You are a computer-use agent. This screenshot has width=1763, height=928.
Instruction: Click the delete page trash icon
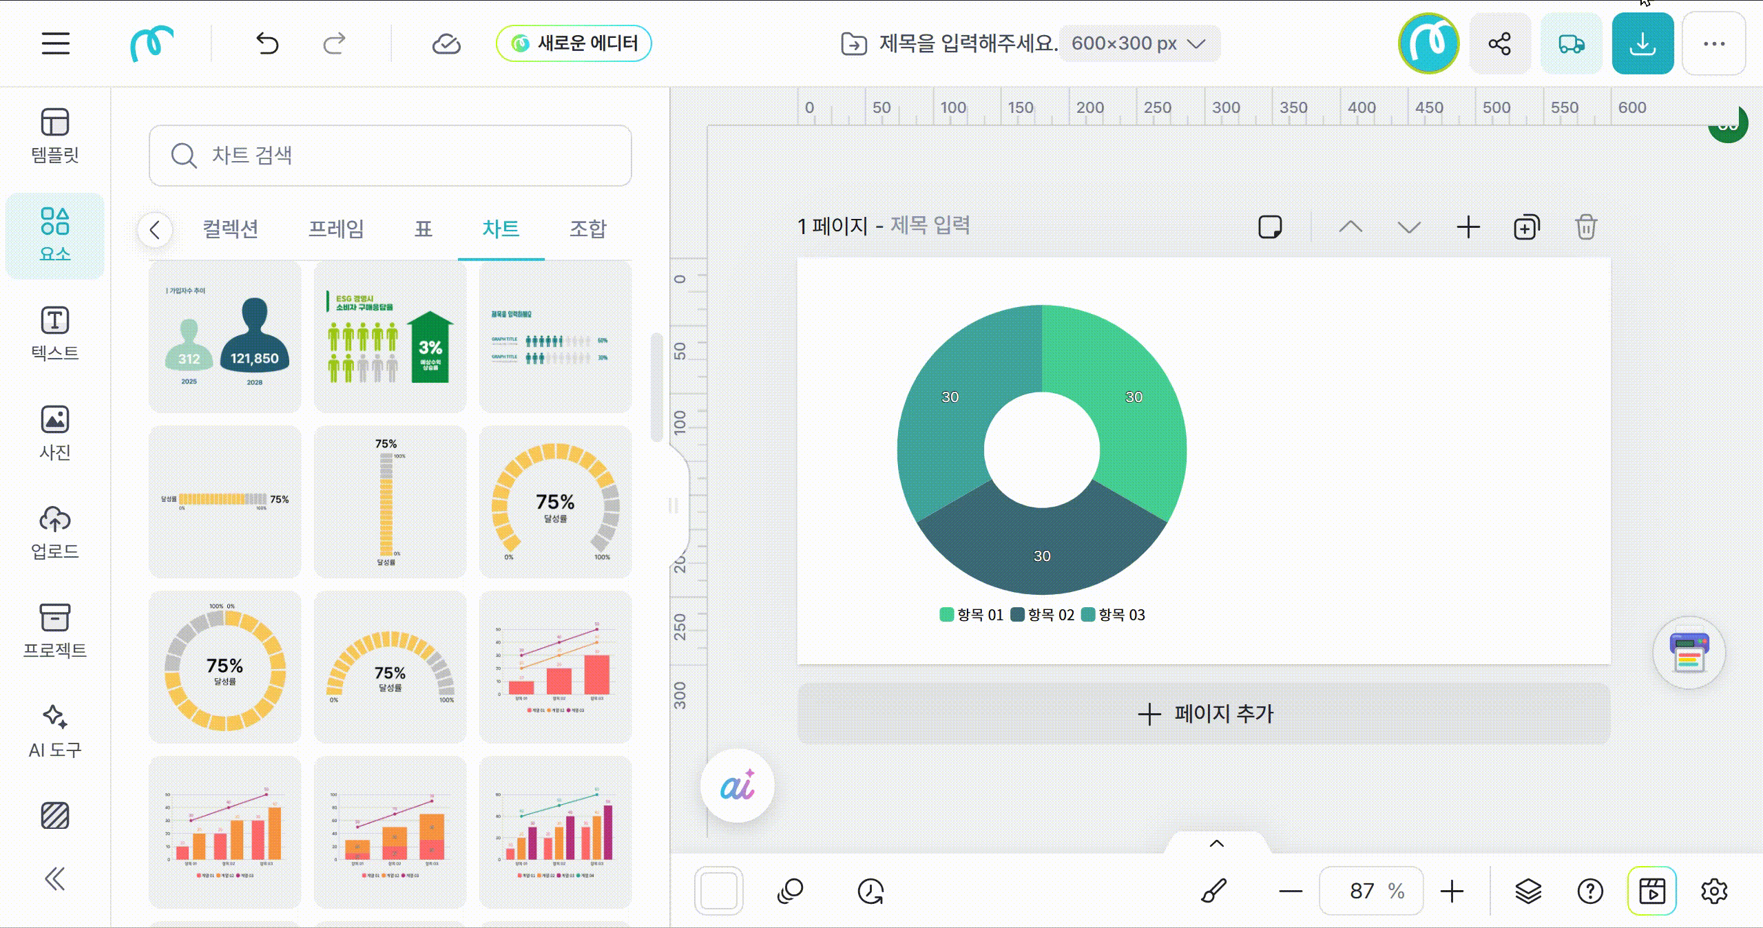click(x=1585, y=227)
